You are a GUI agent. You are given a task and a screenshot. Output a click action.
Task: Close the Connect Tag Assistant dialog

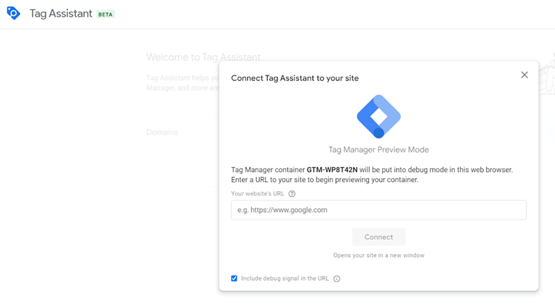pyautogui.click(x=524, y=75)
